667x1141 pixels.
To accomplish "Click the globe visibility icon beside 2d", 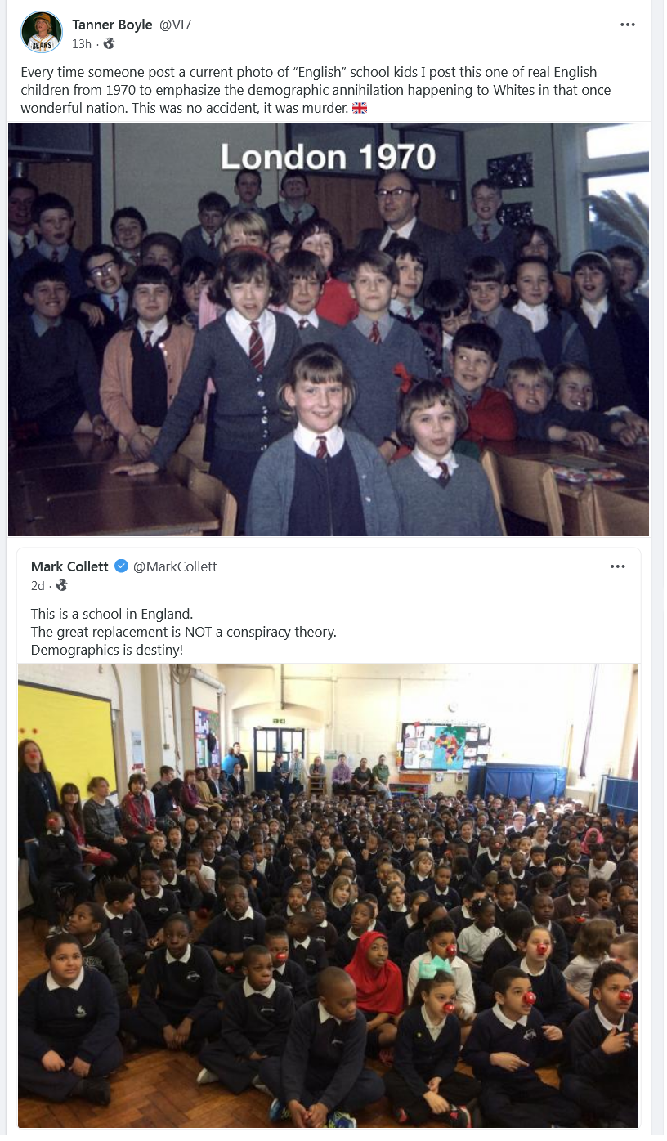I will pos(62,585).
